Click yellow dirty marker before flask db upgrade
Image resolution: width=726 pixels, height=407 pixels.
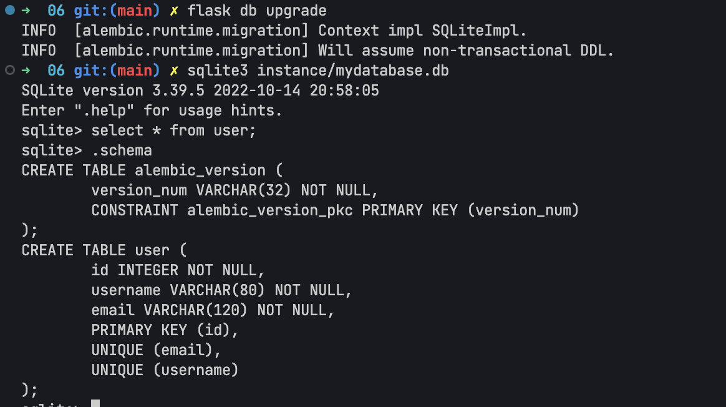(x=174, y=11)
